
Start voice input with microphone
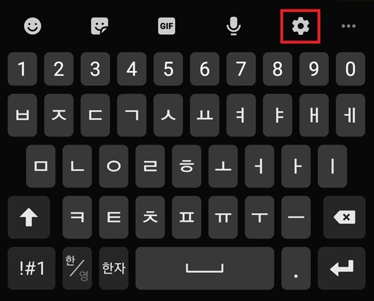(234, 26)
